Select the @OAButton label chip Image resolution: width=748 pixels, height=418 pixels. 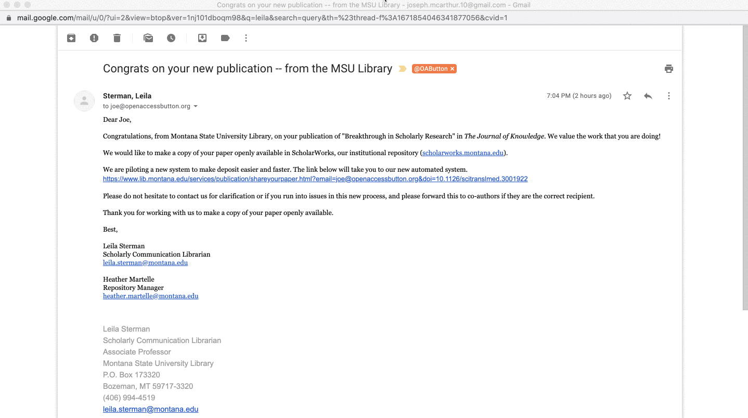[431, 69]
